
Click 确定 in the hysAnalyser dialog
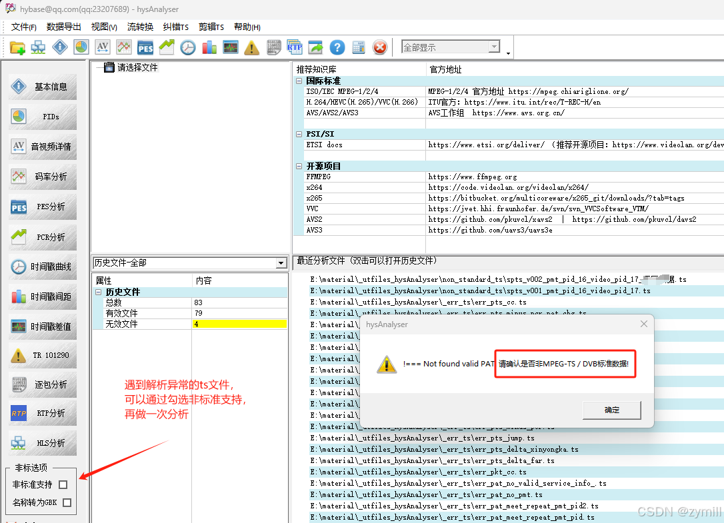[x=612, y=410]
